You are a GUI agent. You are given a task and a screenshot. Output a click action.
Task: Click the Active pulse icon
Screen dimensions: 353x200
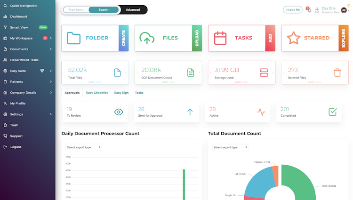[261, 112]
